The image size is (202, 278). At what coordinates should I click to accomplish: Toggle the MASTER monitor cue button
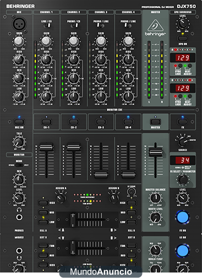pos(155,122)
